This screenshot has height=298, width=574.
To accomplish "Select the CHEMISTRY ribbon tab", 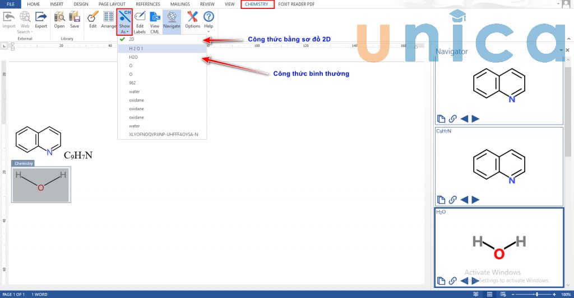I will (257, 4).
